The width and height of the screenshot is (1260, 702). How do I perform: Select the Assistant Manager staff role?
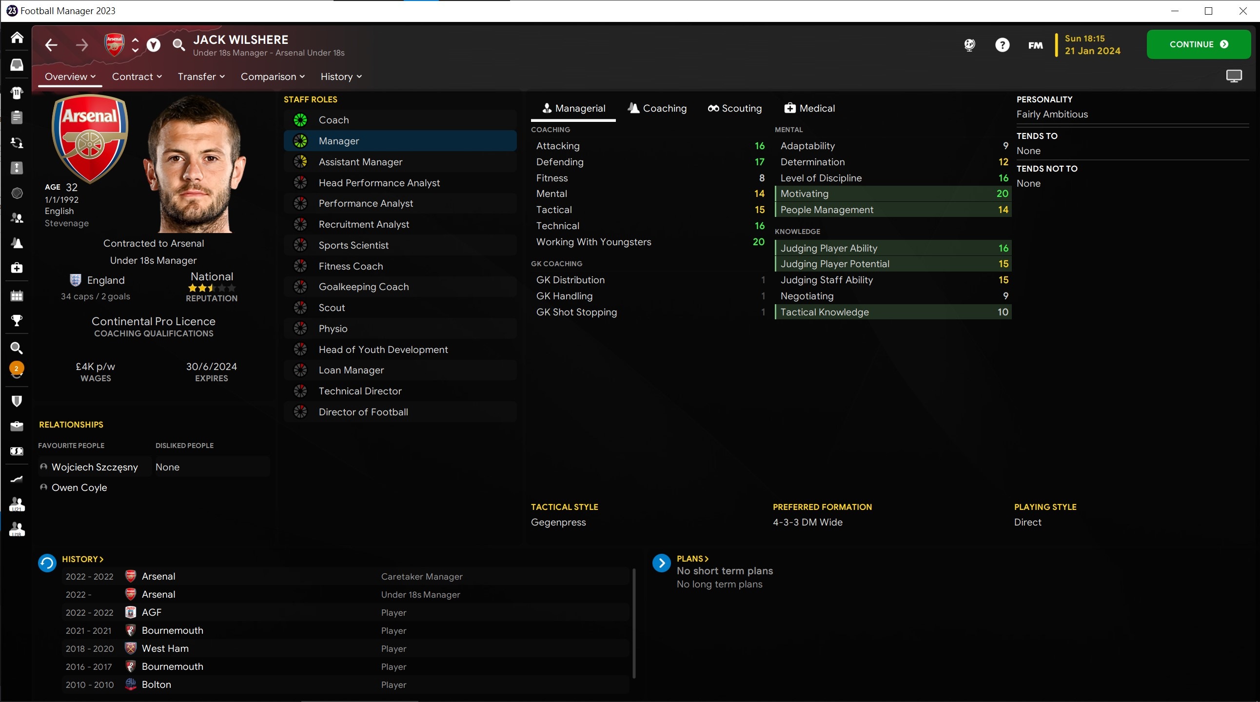[400, 162]
